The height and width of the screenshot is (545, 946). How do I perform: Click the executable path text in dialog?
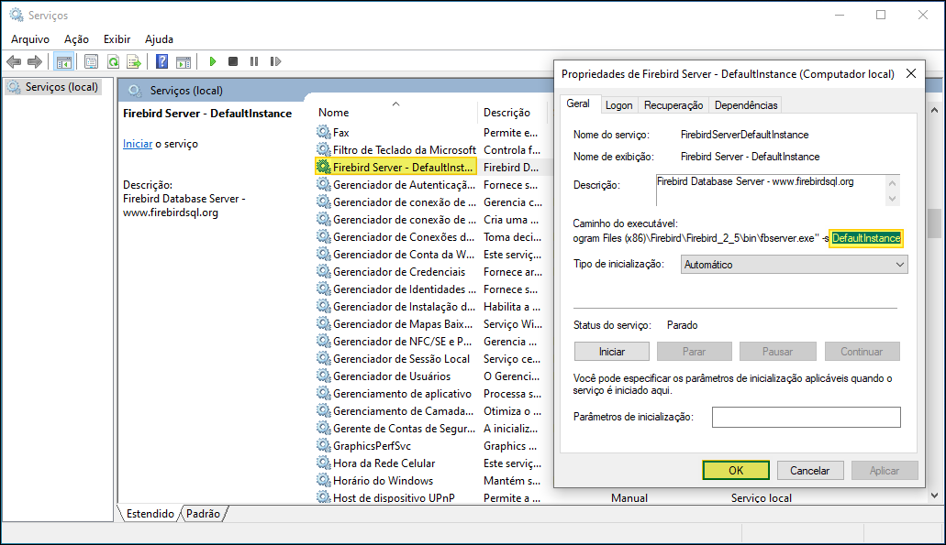(737, 238)
